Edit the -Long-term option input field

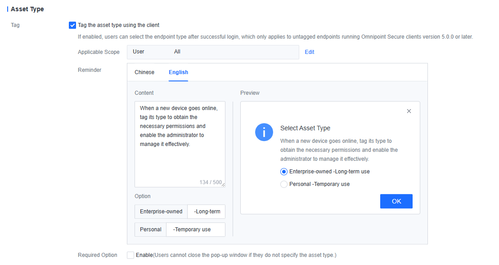(x=207, y=212)
